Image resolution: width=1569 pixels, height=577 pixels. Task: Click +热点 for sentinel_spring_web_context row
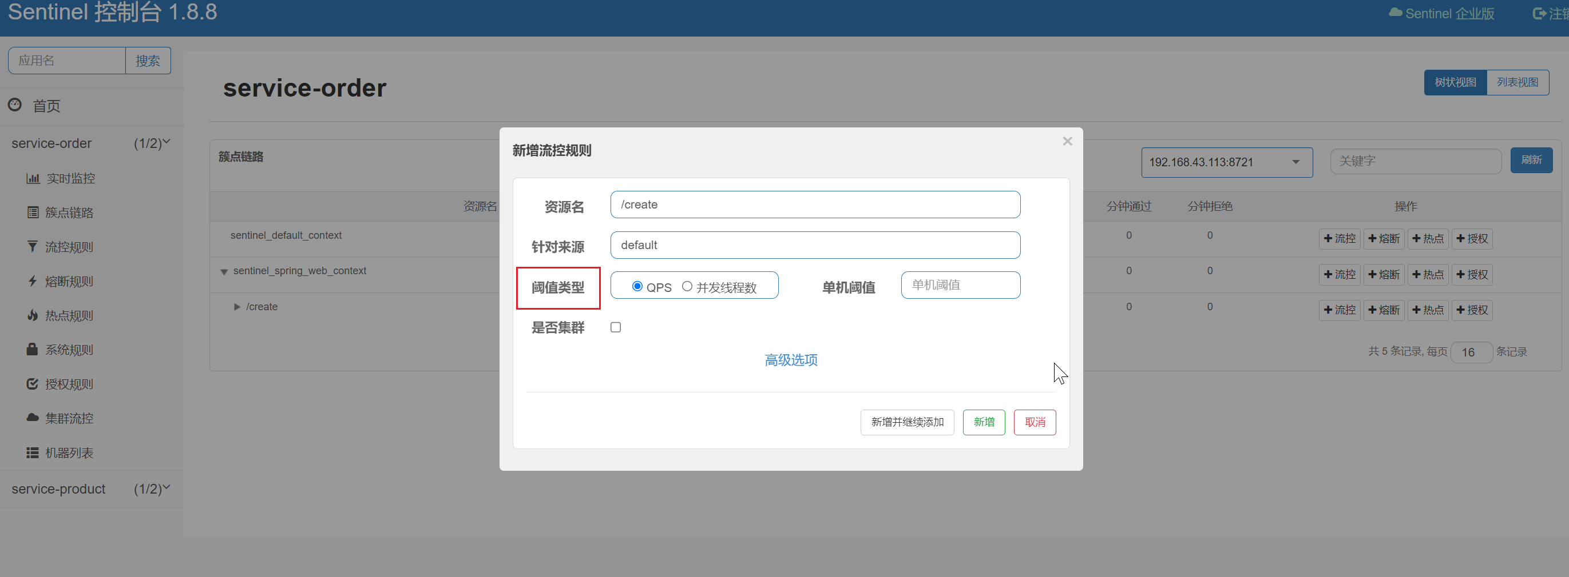click(x=1428, y=274)
